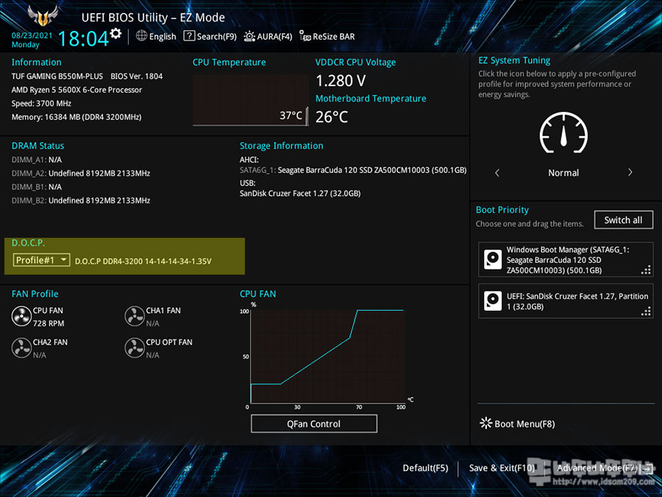Load Default(F5) settings
The image size is (662, 497).
pyautogui.click(x=425, y=468)
